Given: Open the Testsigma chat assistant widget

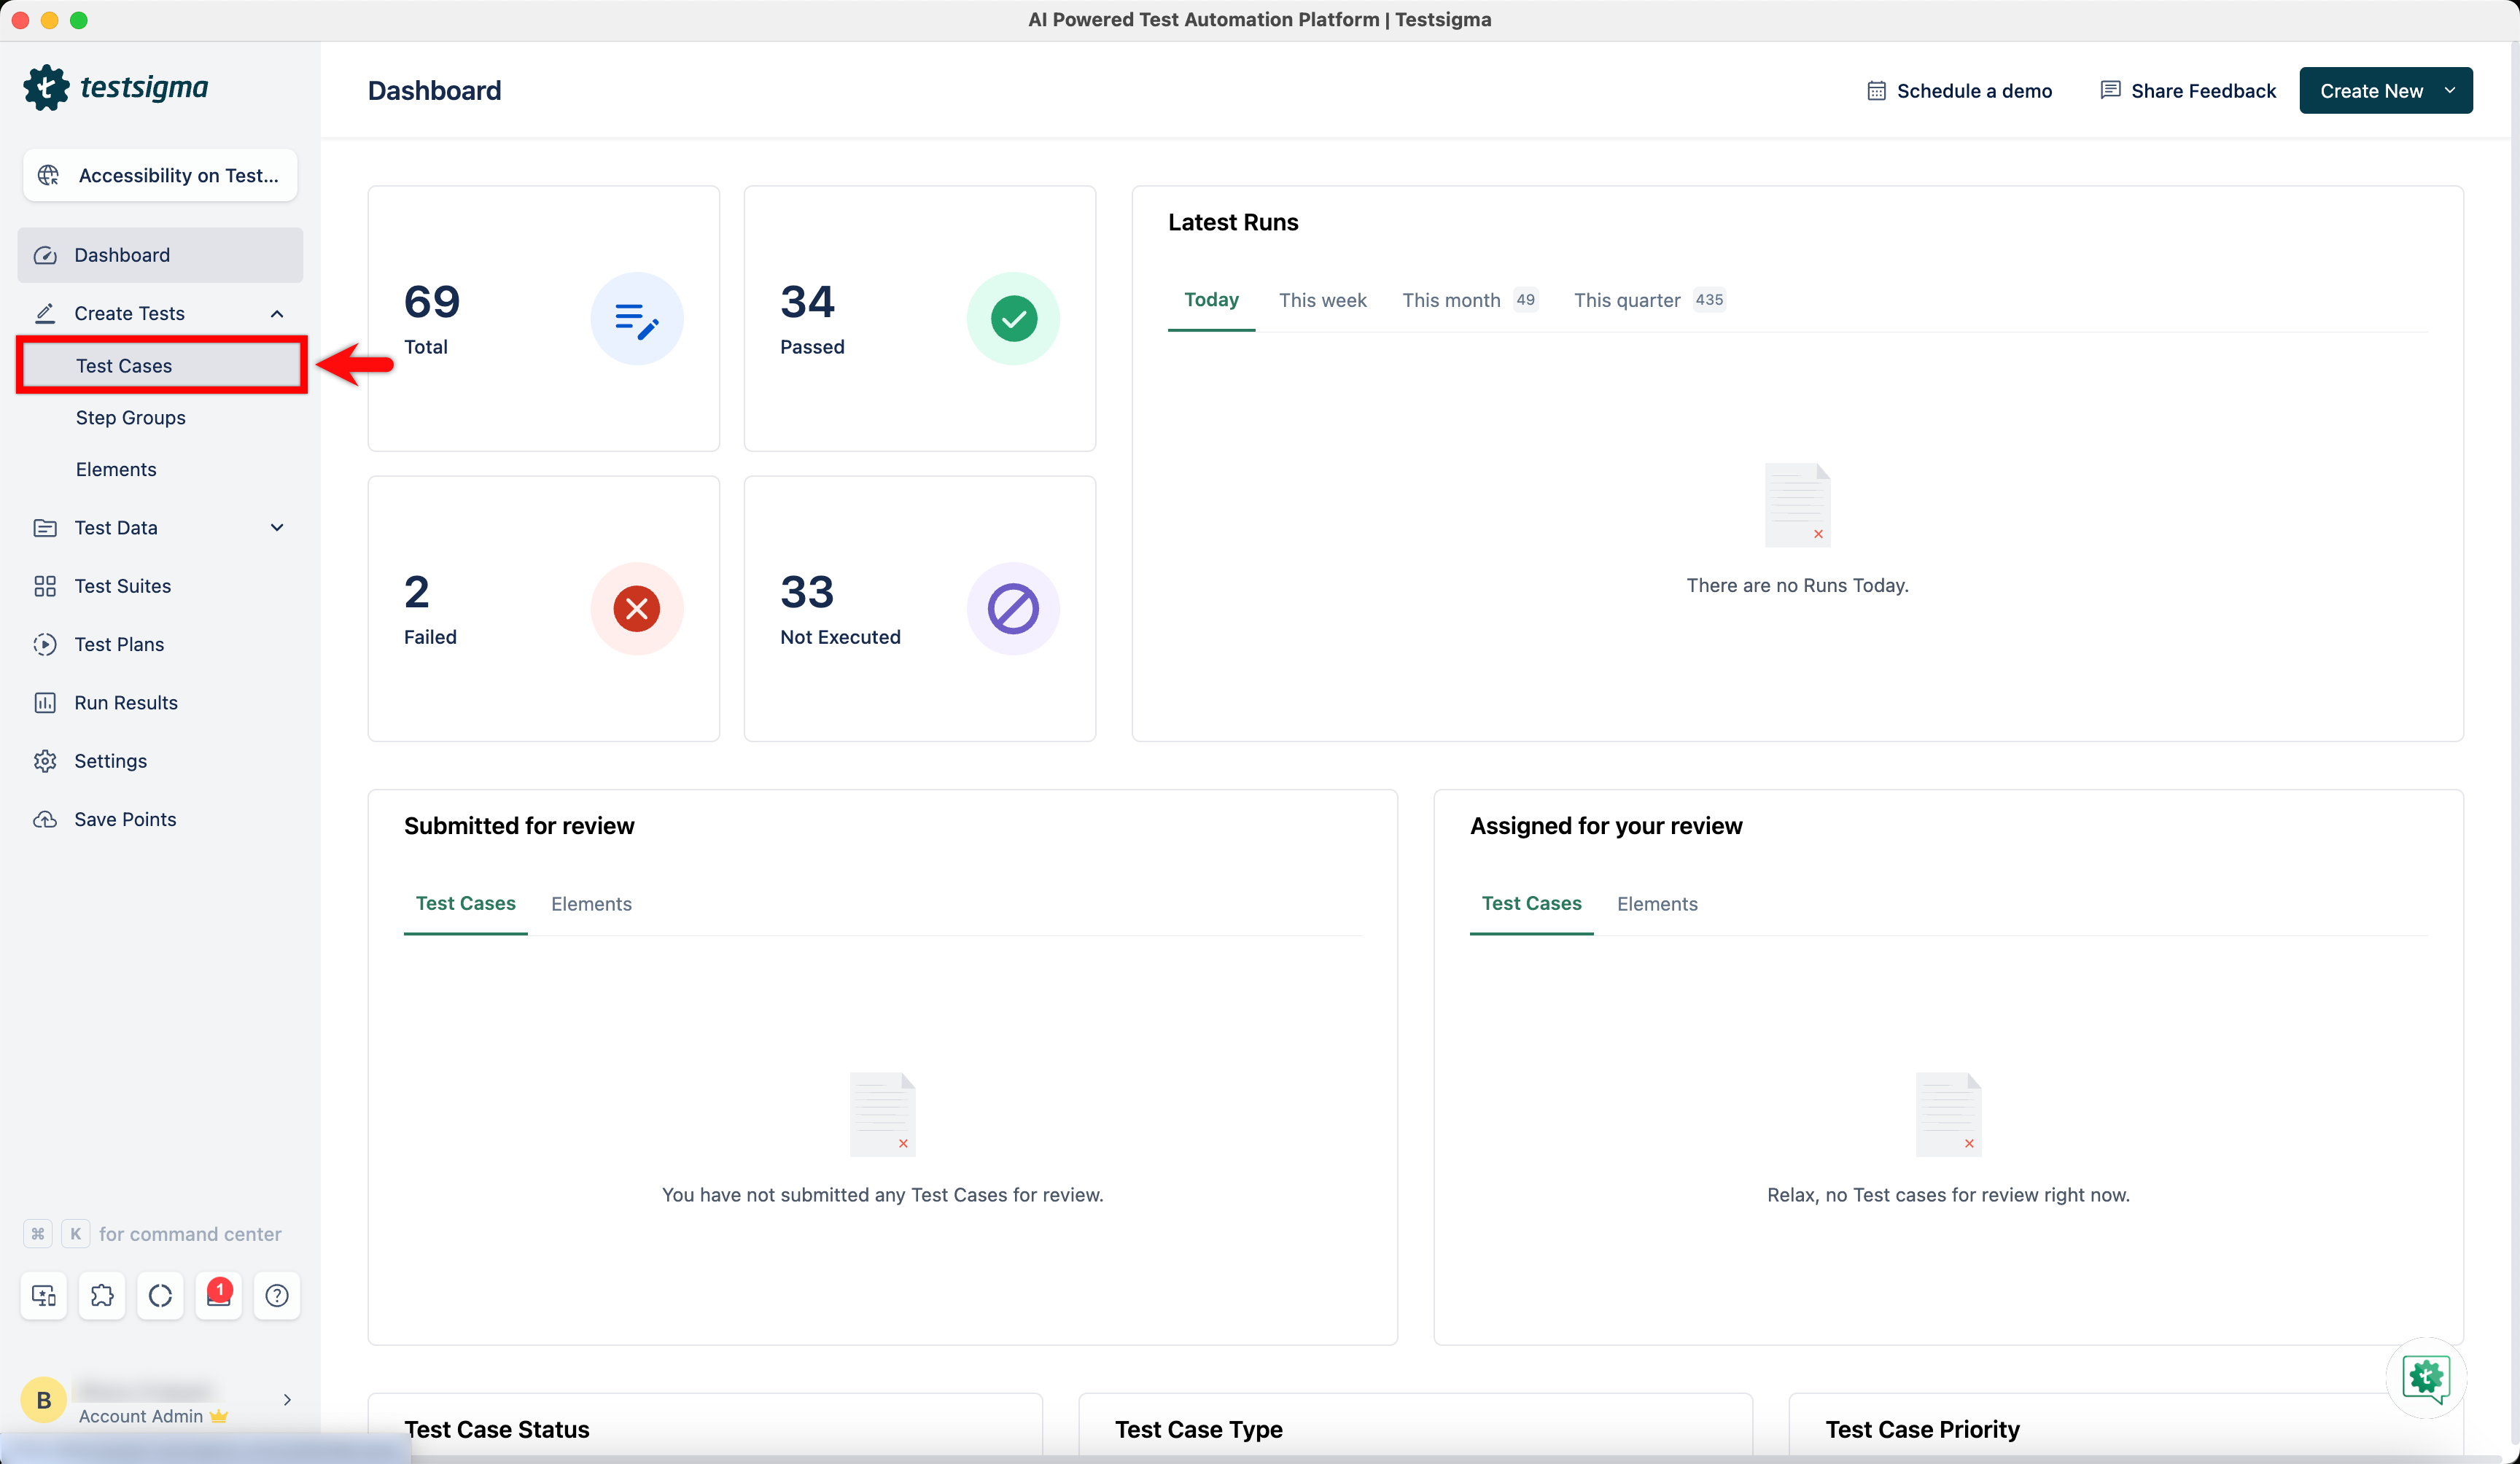Looking at the screenshot, I should (2425, 1377).
